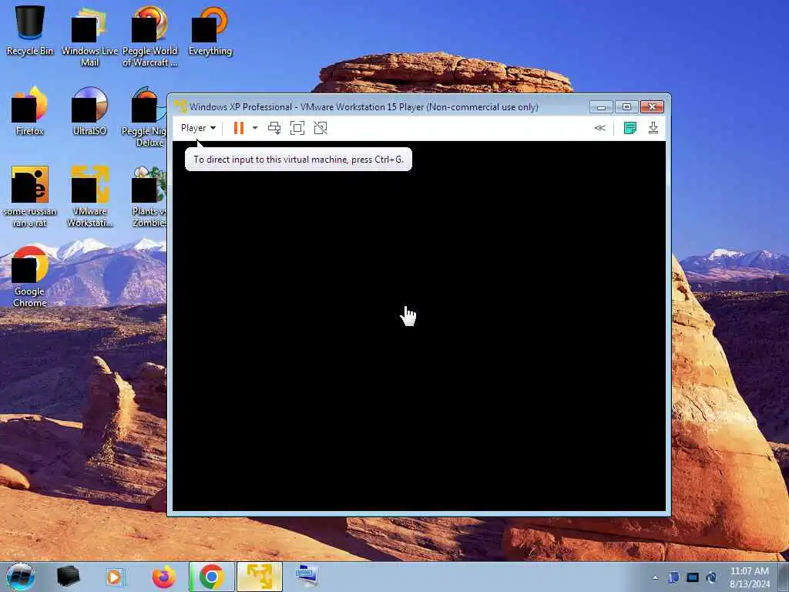This screenshot has height=592, width=789.
Task: Select the UltraISO desktop shortcut
Action: tap(89, 111)
